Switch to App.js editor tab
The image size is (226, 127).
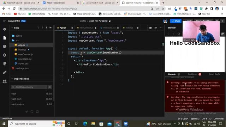64,28
